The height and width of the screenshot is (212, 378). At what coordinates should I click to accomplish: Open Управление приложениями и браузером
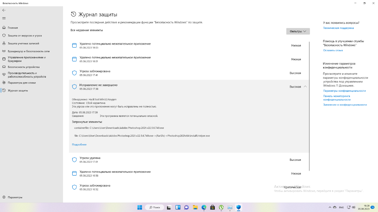[27, 59]
